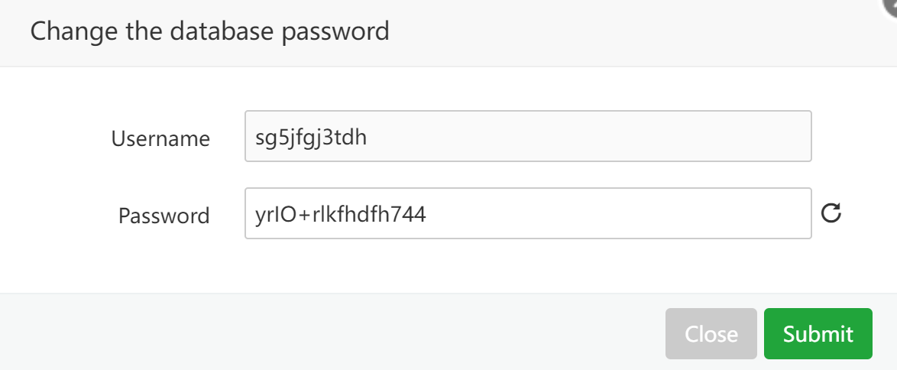Regenerate a random password with refresh icon

(831, 214)
